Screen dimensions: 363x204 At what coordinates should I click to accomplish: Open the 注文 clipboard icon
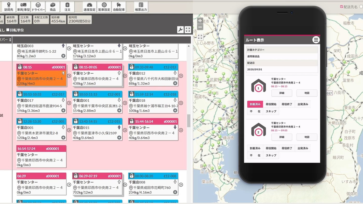click(67, 7)
